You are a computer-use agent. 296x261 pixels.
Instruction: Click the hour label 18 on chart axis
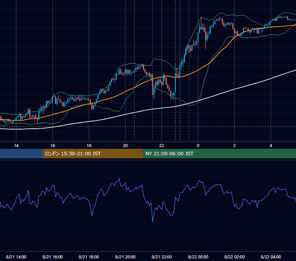pos(89,146)
